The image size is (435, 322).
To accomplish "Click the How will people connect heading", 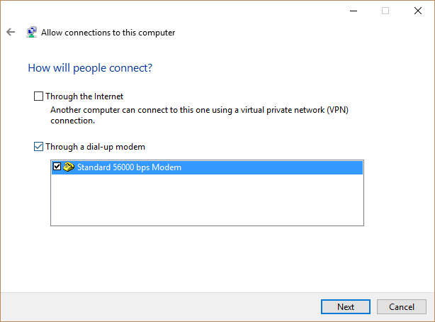I will tap(90, 68).
